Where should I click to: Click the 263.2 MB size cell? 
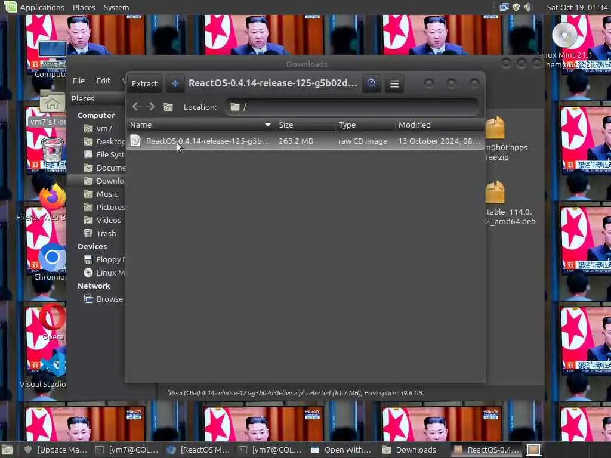(296, 141)
